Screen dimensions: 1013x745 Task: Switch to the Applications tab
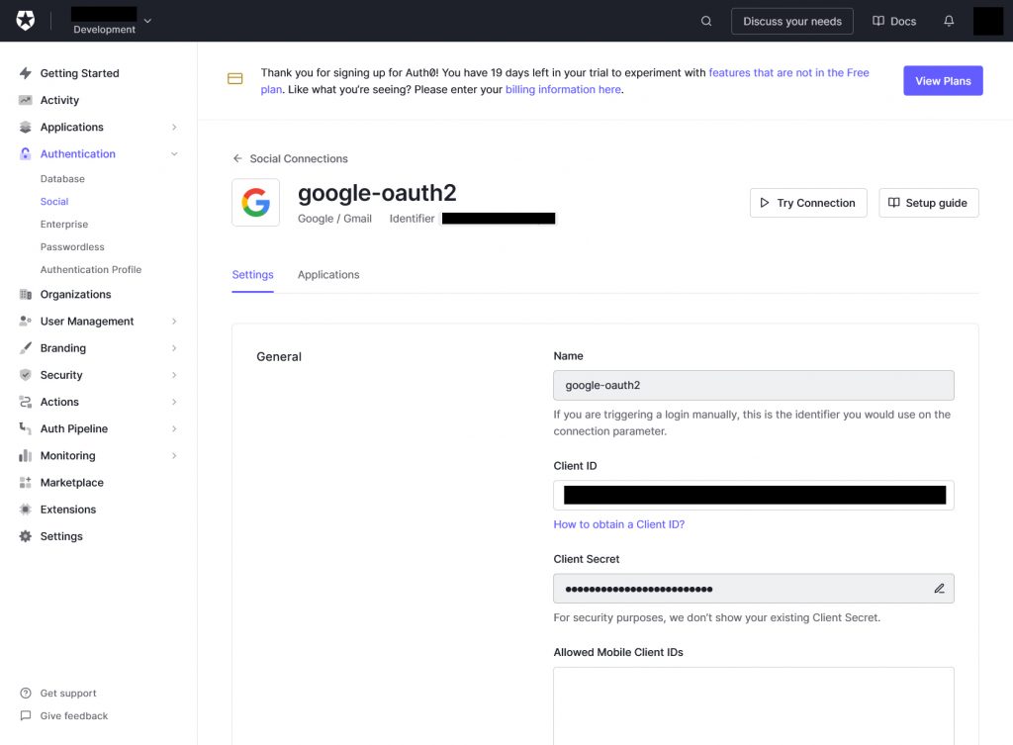click(328, 275)
